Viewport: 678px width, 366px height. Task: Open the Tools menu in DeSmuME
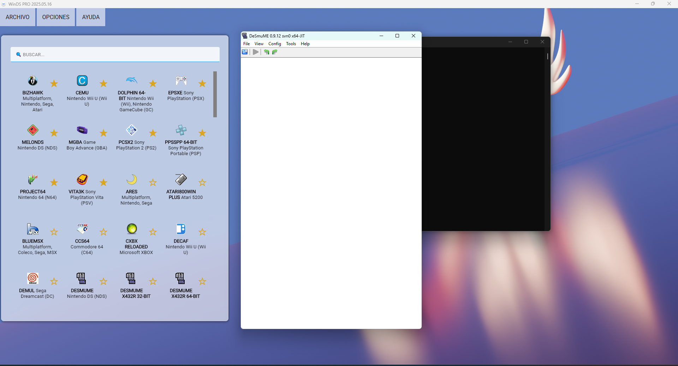291,44
